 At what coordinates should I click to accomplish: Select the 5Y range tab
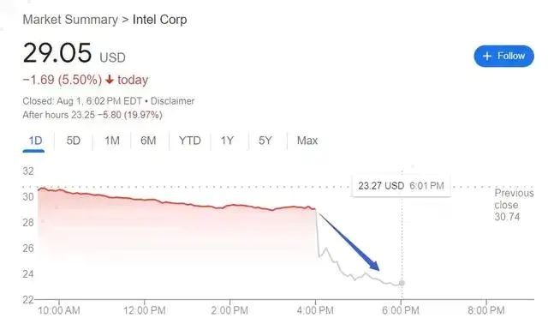pyautogui.click(x=265, y=141)
